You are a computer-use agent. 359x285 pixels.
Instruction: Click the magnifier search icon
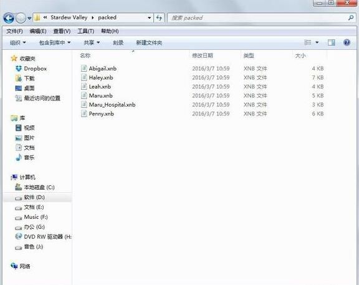(x=351, y=17)
